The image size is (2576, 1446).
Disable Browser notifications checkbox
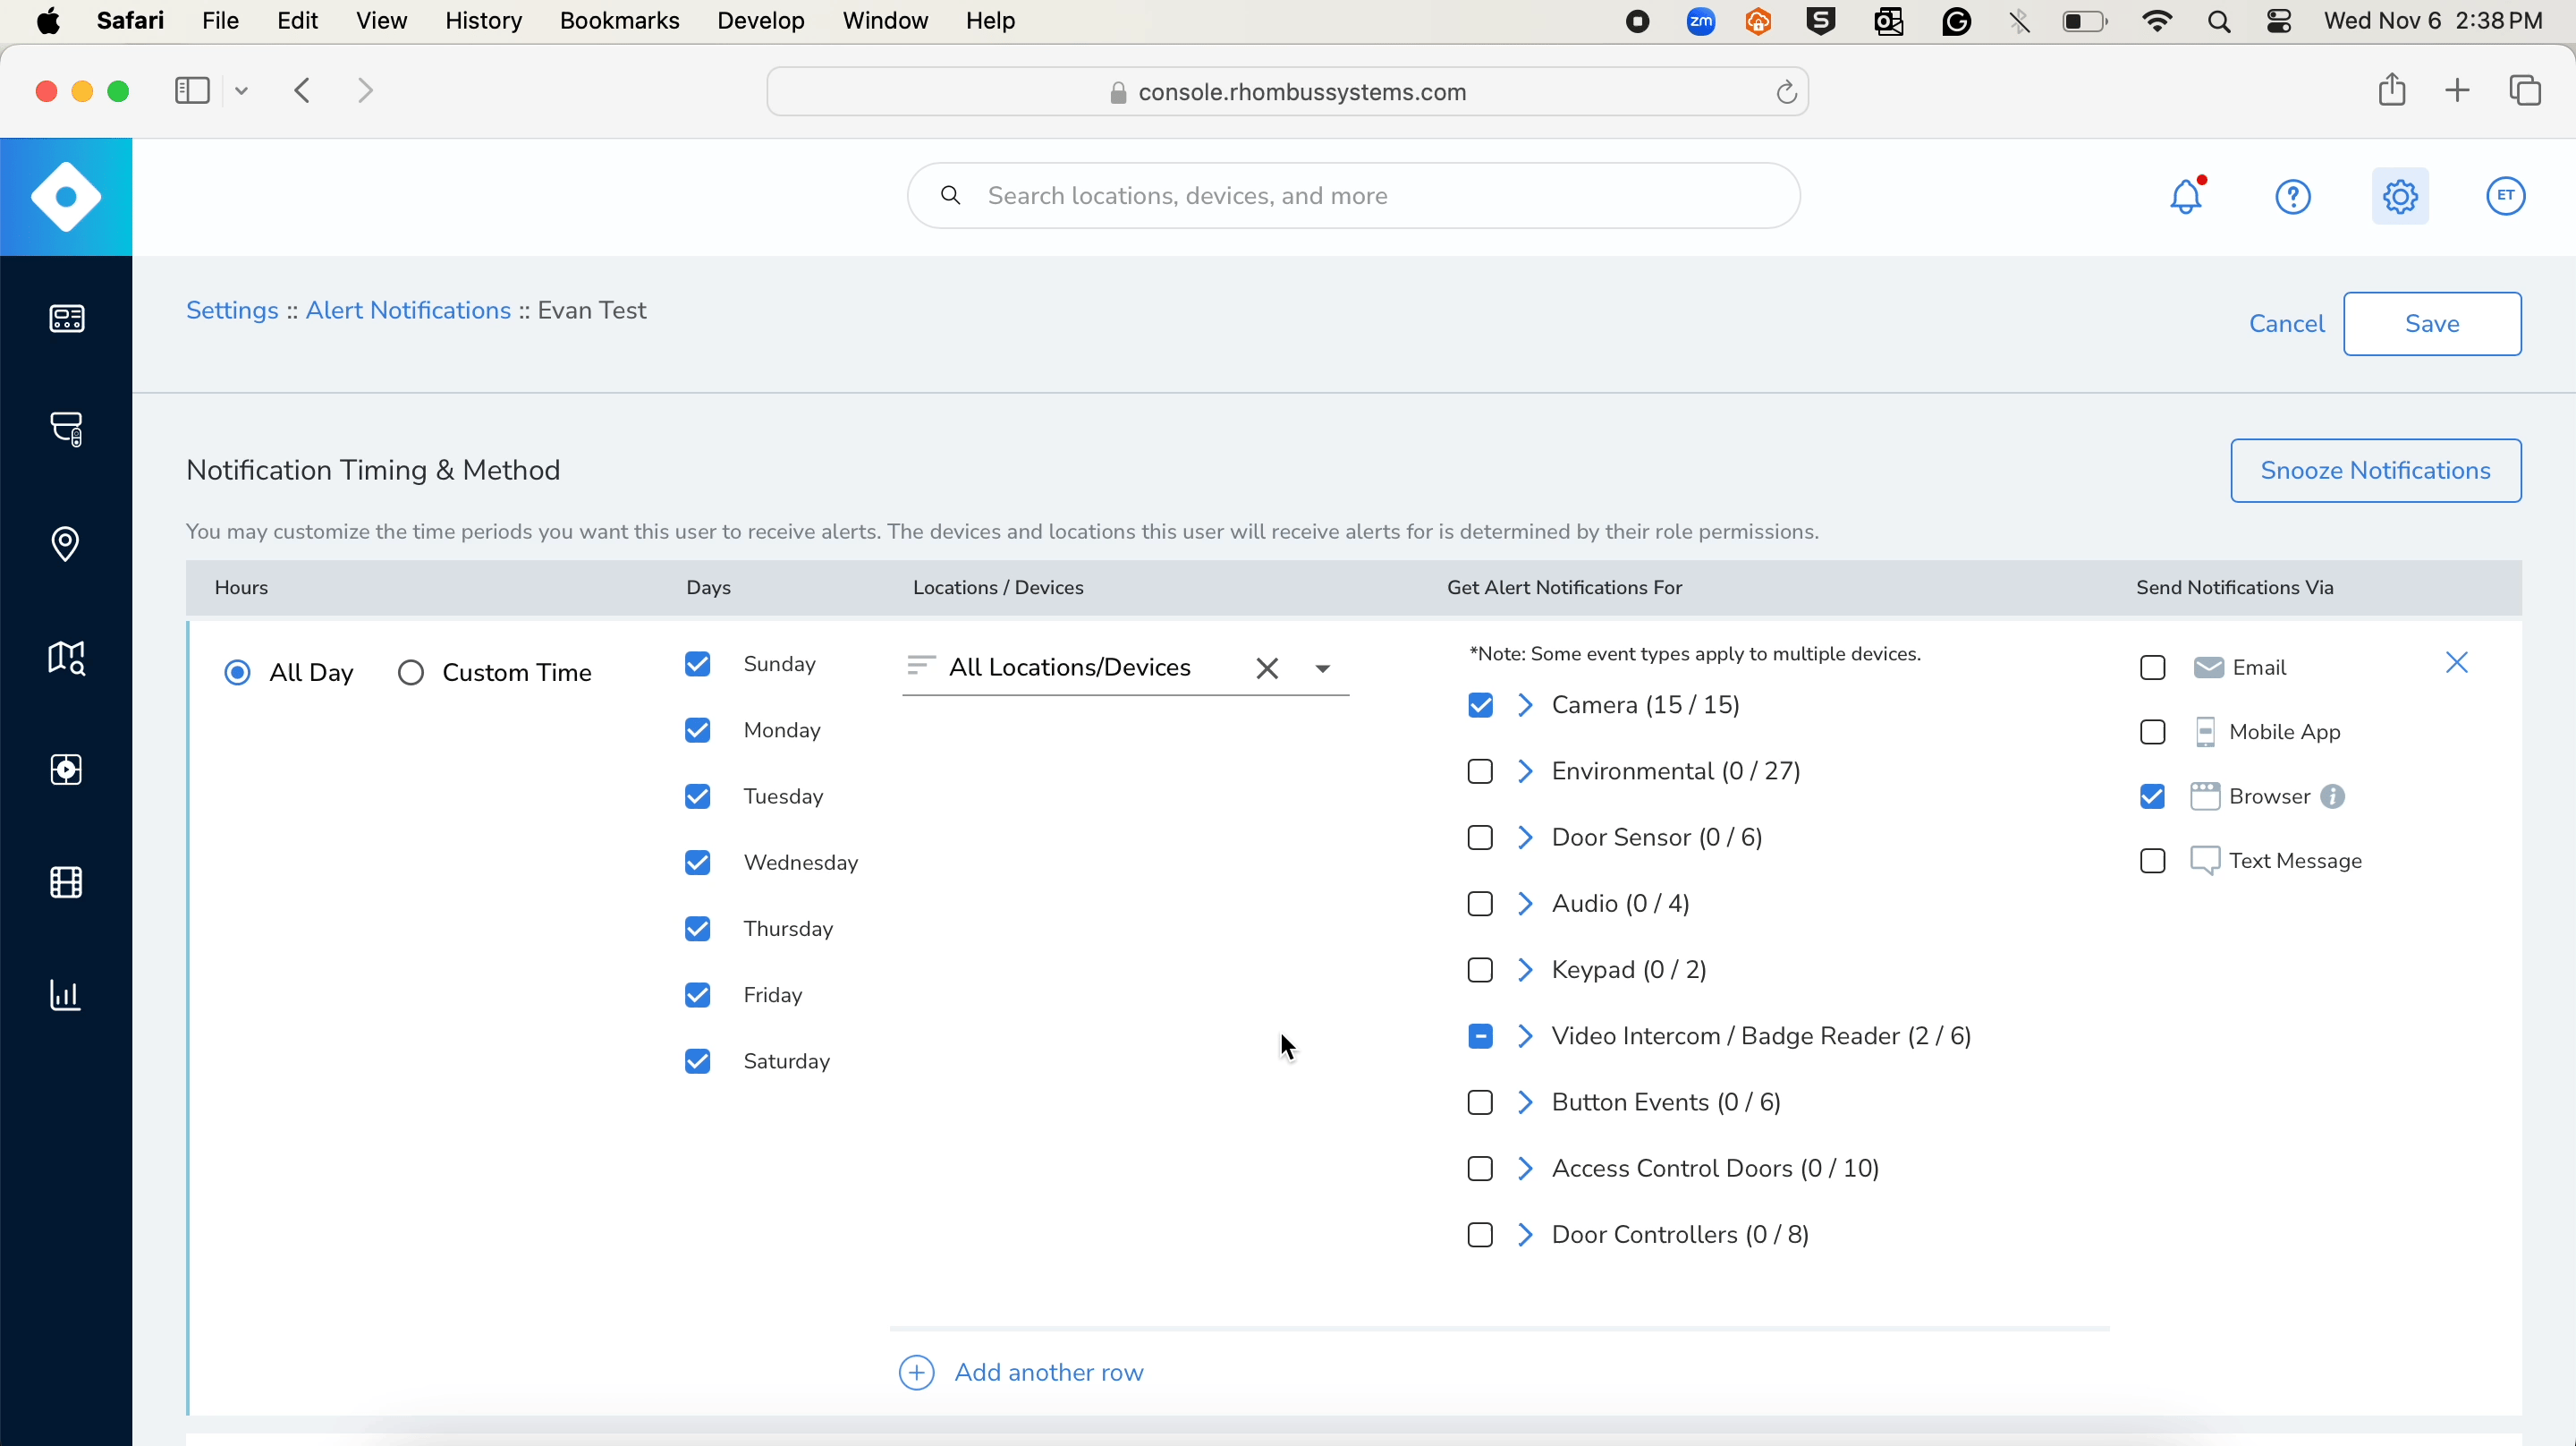[2153, 796]
